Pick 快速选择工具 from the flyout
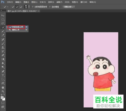Image resolution: width=126 pixels, height=111 pixels. (x=17, y=27)
